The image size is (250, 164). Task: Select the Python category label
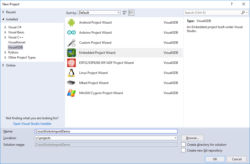13,52
